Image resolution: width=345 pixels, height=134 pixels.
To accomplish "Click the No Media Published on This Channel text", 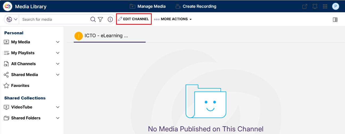I will [206, 129].
